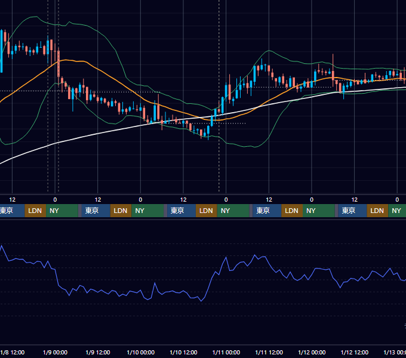This screenshot has width=406, height=358.
Task: Click the 1/10 00:00 date label
Action: (x=140, y=352)
